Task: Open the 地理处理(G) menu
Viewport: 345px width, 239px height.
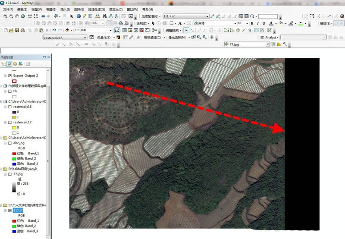Action: click(x=96, y=9)
